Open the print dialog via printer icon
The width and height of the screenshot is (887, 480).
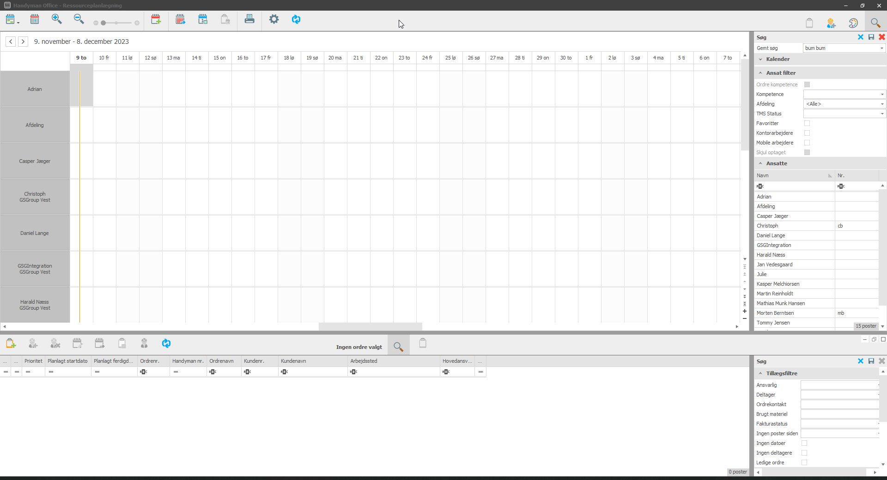click(x=249, y=19)
